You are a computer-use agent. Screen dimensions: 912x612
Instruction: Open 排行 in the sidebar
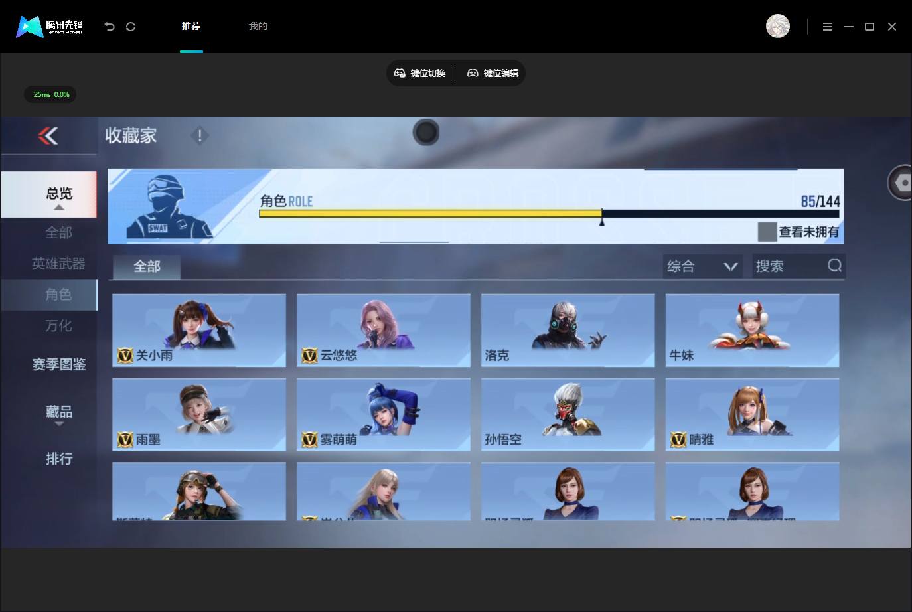tap(58, 459)
